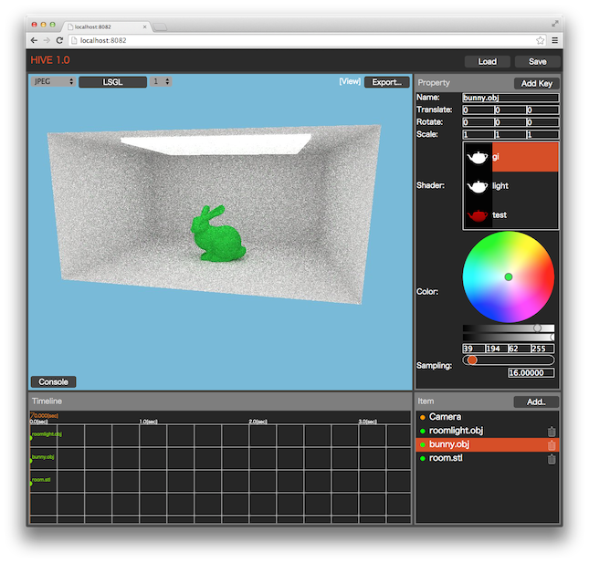Open the JPEG format dropdown
The image size is (589, 563).
pyautogui.click(x=53, y=81)
